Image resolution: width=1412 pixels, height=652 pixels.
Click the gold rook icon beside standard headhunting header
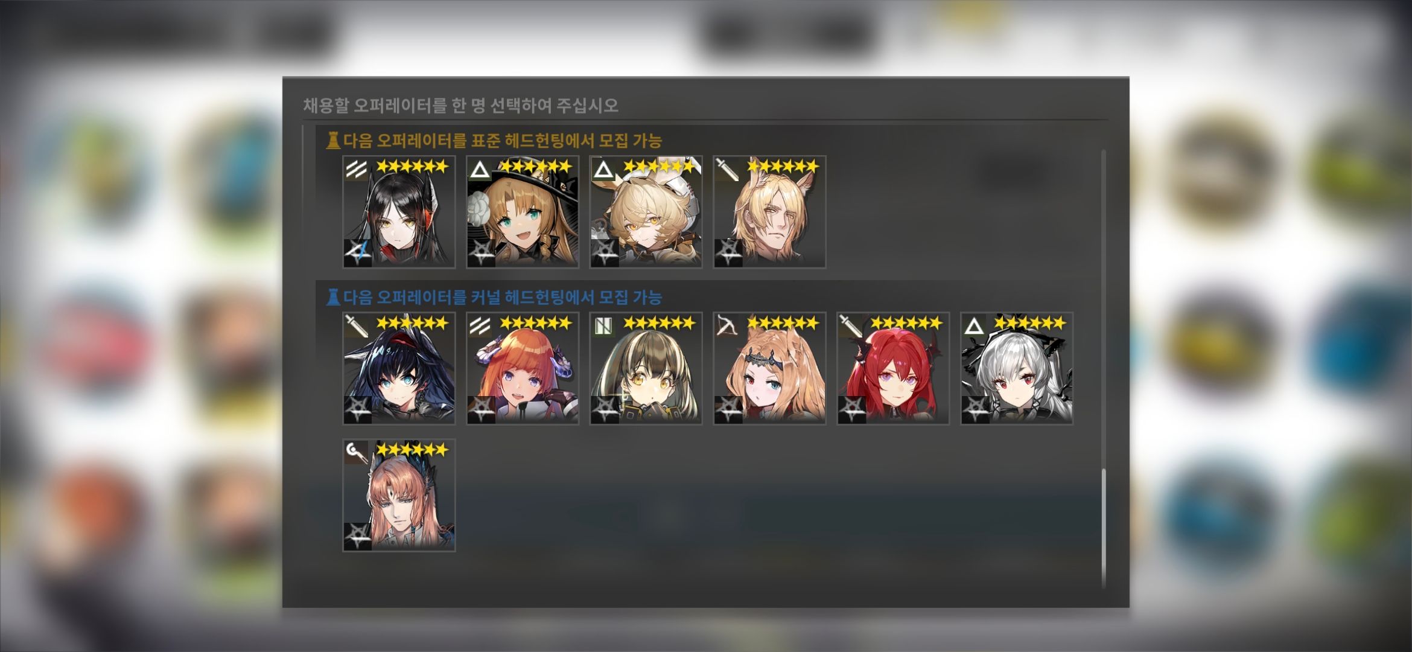coord(332,141)
